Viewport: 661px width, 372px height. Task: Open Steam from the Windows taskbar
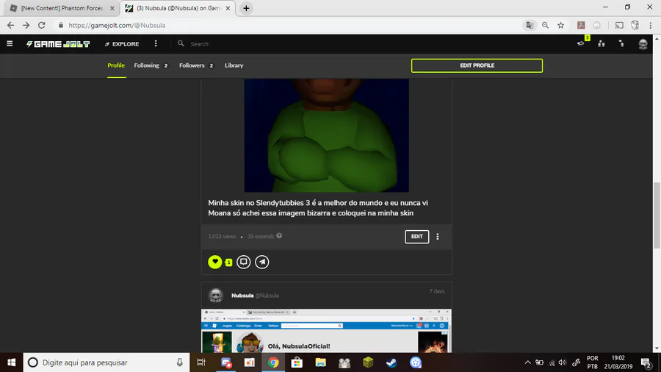pyautogui.click(x=391, y=362)
